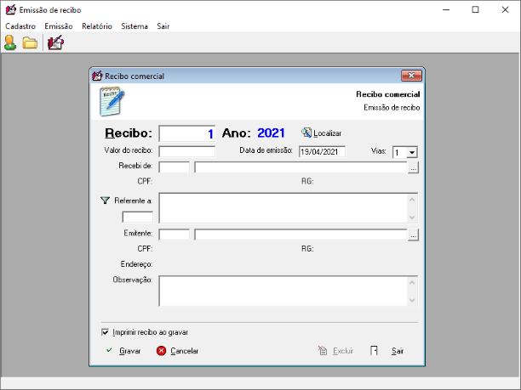Click the yellow folder toolbar icon

(x=30, y=42)
